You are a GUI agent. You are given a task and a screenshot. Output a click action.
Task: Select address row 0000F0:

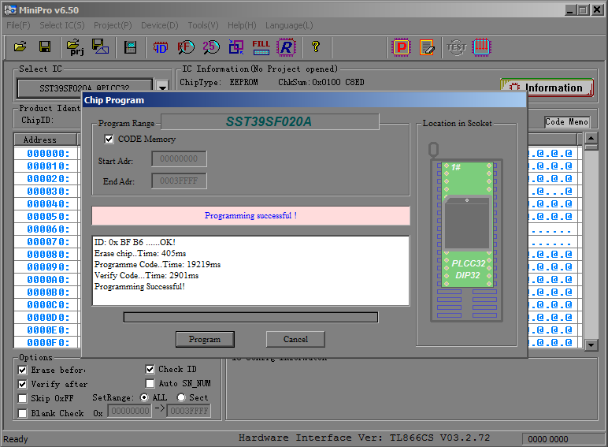pos(48,342)
